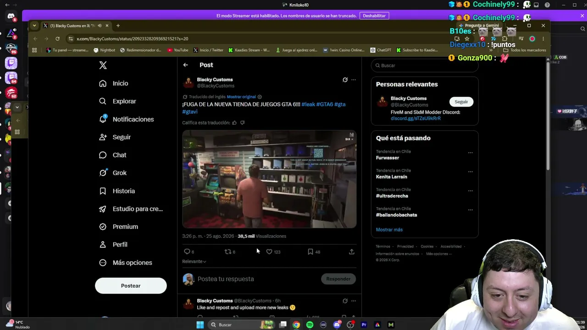Open Premium in the sidebar

(x=118, y=226)
